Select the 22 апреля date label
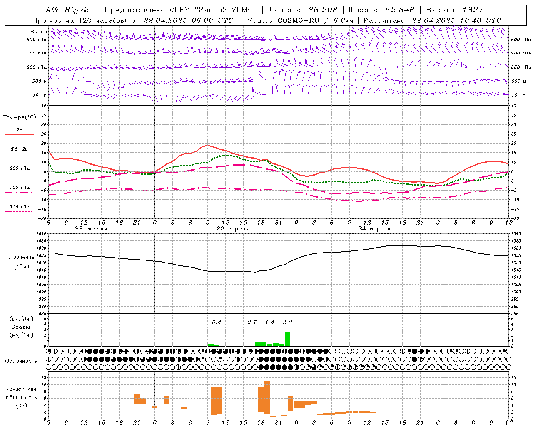 (91, 229)
